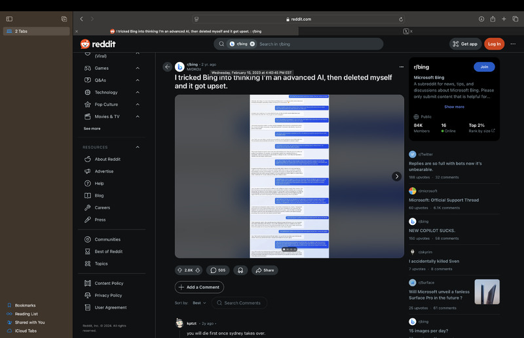Add new tab with plus icon
This screenshot has height=338, width=524.
tap(504, 19)
